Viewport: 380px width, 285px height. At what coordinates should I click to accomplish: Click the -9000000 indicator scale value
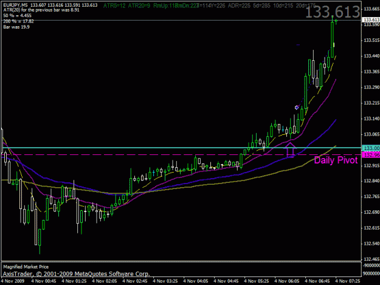click(371, 266)
